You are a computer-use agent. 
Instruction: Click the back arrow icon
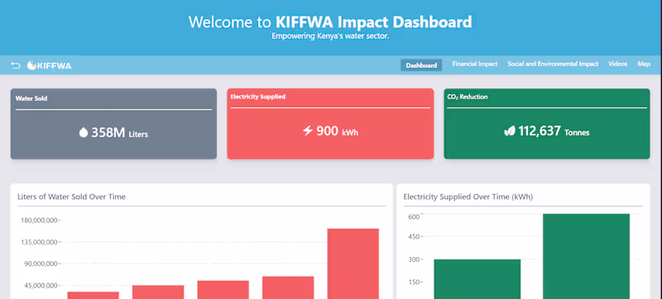tap(16, 65)
